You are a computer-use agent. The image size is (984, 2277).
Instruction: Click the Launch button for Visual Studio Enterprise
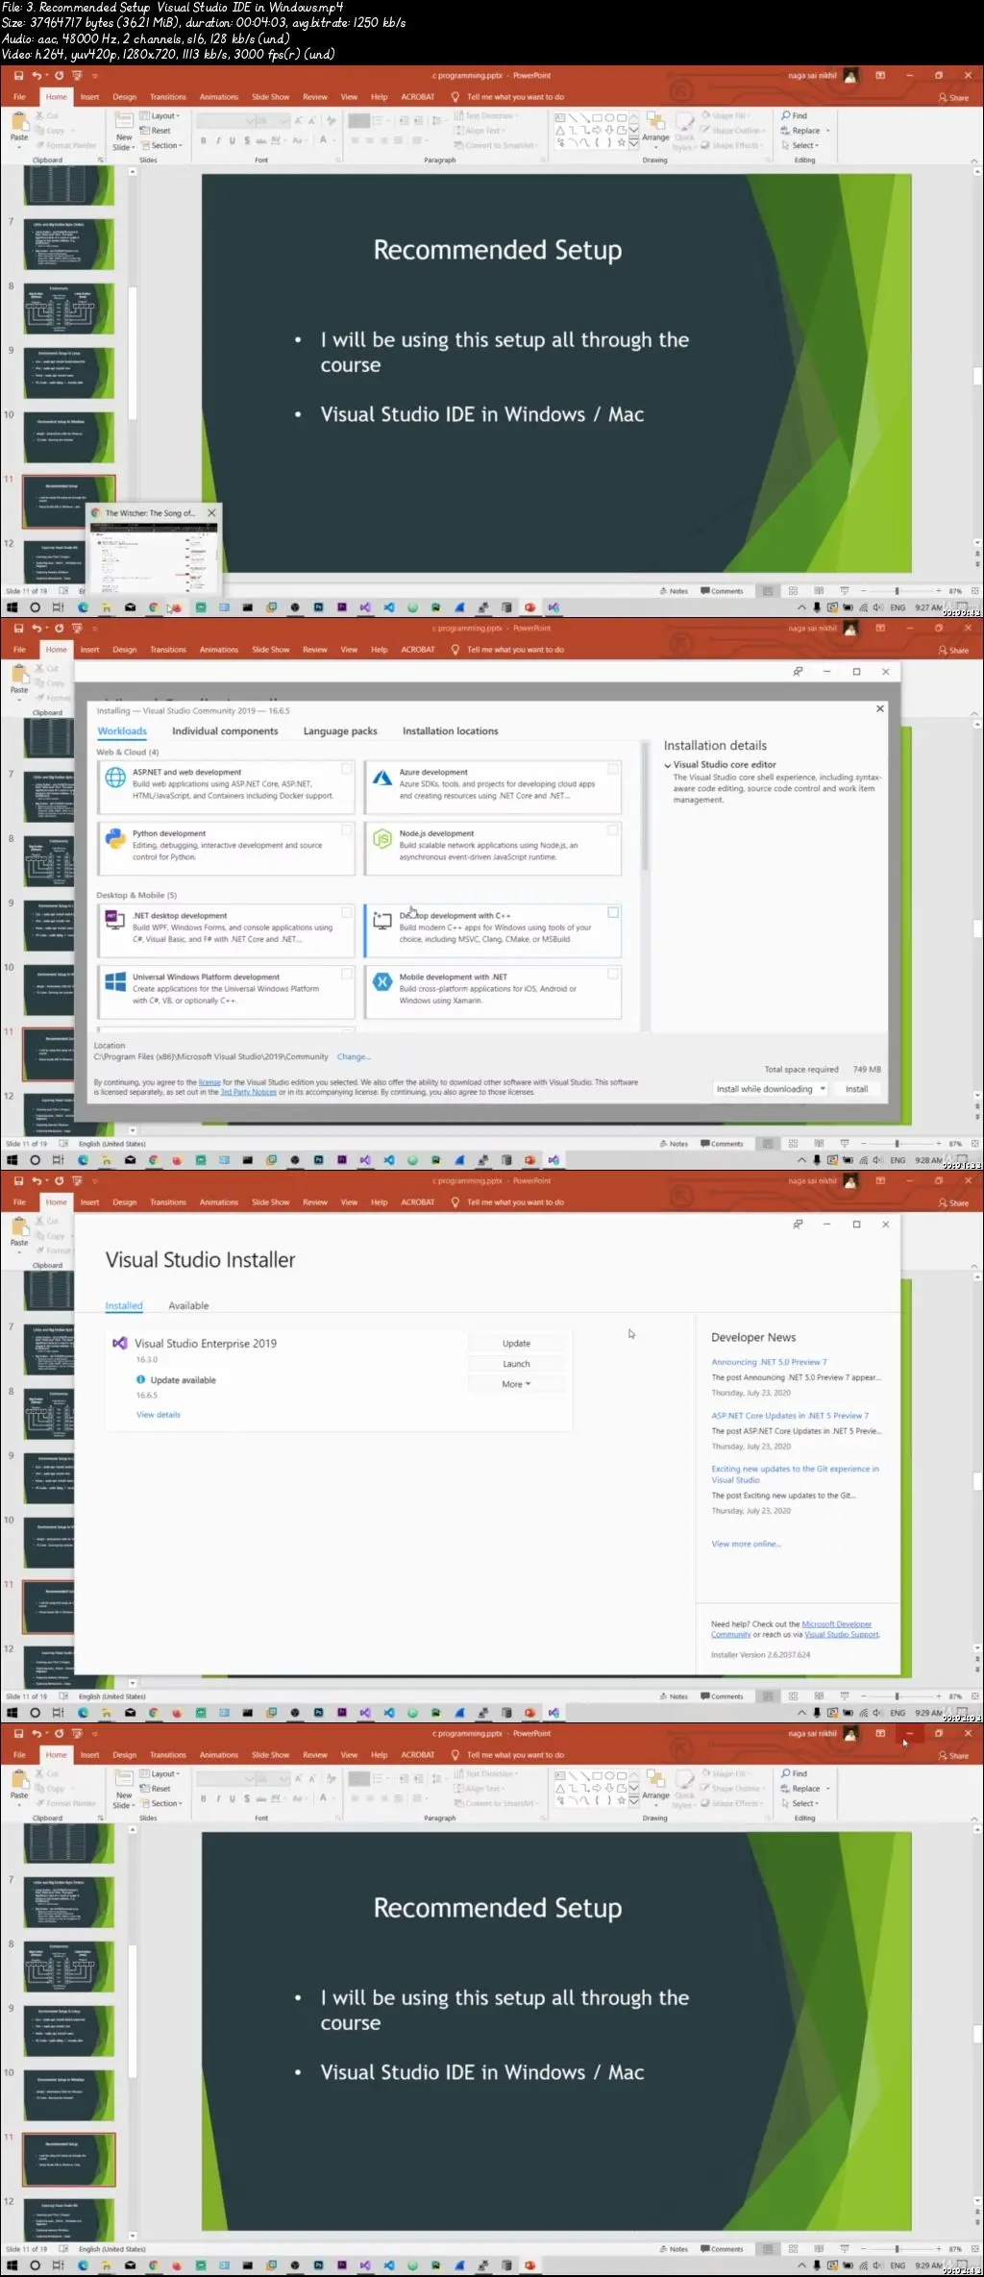click(x=516, y=1364)
